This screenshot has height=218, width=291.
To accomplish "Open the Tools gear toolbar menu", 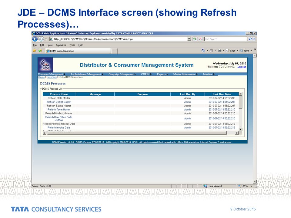I will (246, 51).
